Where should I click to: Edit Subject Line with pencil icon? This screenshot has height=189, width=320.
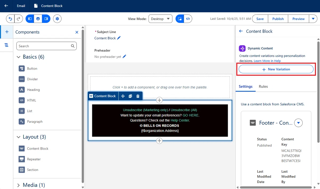click(119, 38)
